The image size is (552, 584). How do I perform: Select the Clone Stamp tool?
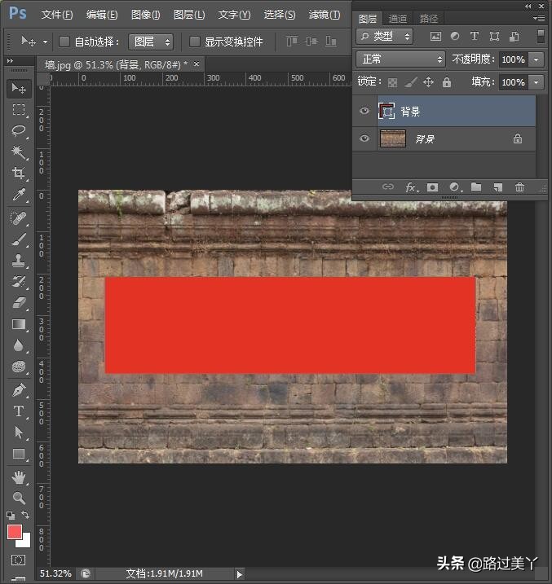pos(19,261)
